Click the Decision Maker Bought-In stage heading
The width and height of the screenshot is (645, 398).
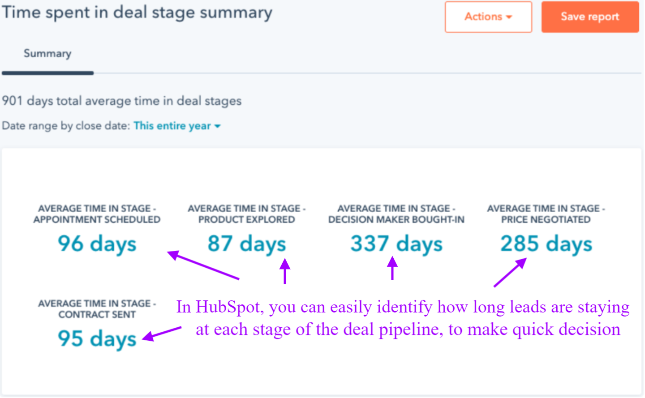click(x=396, y=214)
